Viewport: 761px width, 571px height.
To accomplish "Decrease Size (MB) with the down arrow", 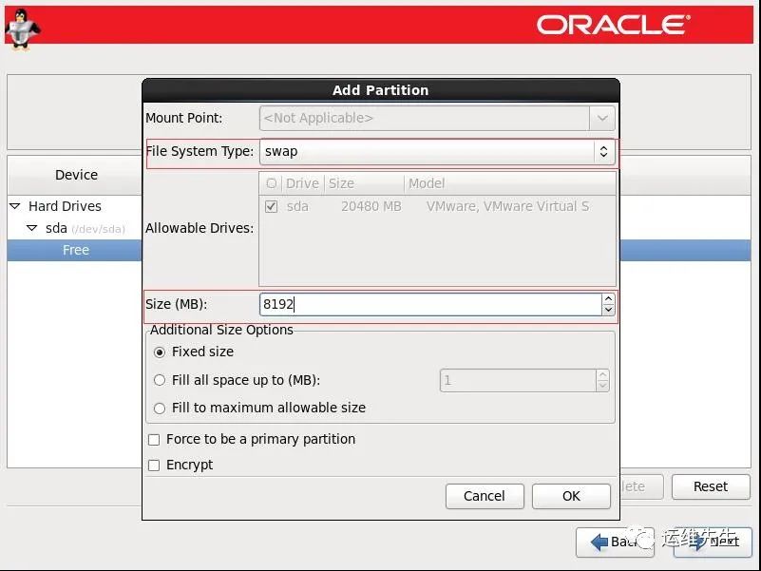I will point(609,310).
